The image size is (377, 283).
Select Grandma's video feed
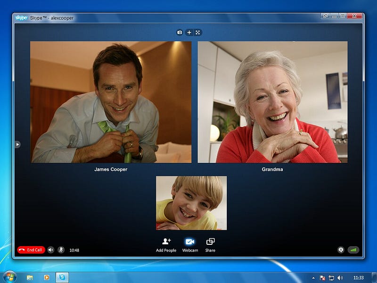pyautogui.click(x=273, y=102)
